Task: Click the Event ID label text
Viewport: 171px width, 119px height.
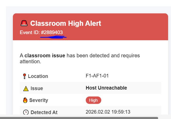Action: point(30,33)
